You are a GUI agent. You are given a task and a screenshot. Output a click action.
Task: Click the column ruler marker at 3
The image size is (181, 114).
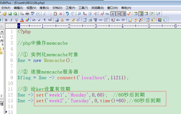tap(96, 26)
